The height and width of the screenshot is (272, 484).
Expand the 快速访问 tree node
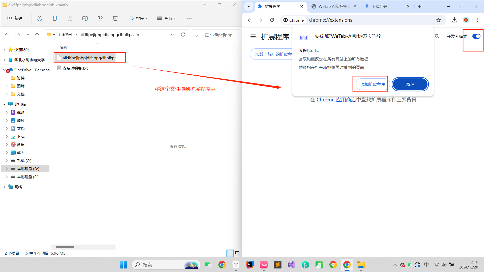[x=4, y=50]
